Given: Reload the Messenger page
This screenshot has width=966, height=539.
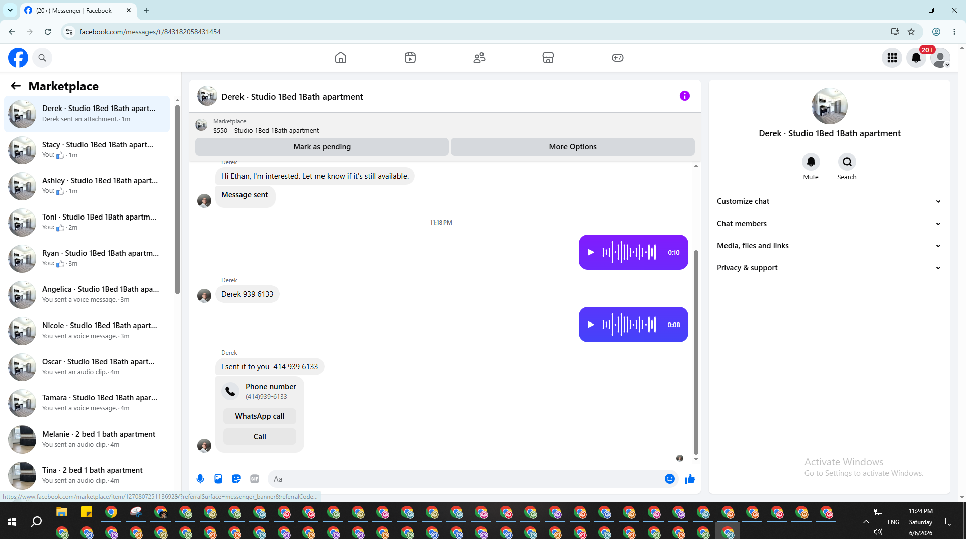Looking at the screenshot, I should click(x=48, y=32).
